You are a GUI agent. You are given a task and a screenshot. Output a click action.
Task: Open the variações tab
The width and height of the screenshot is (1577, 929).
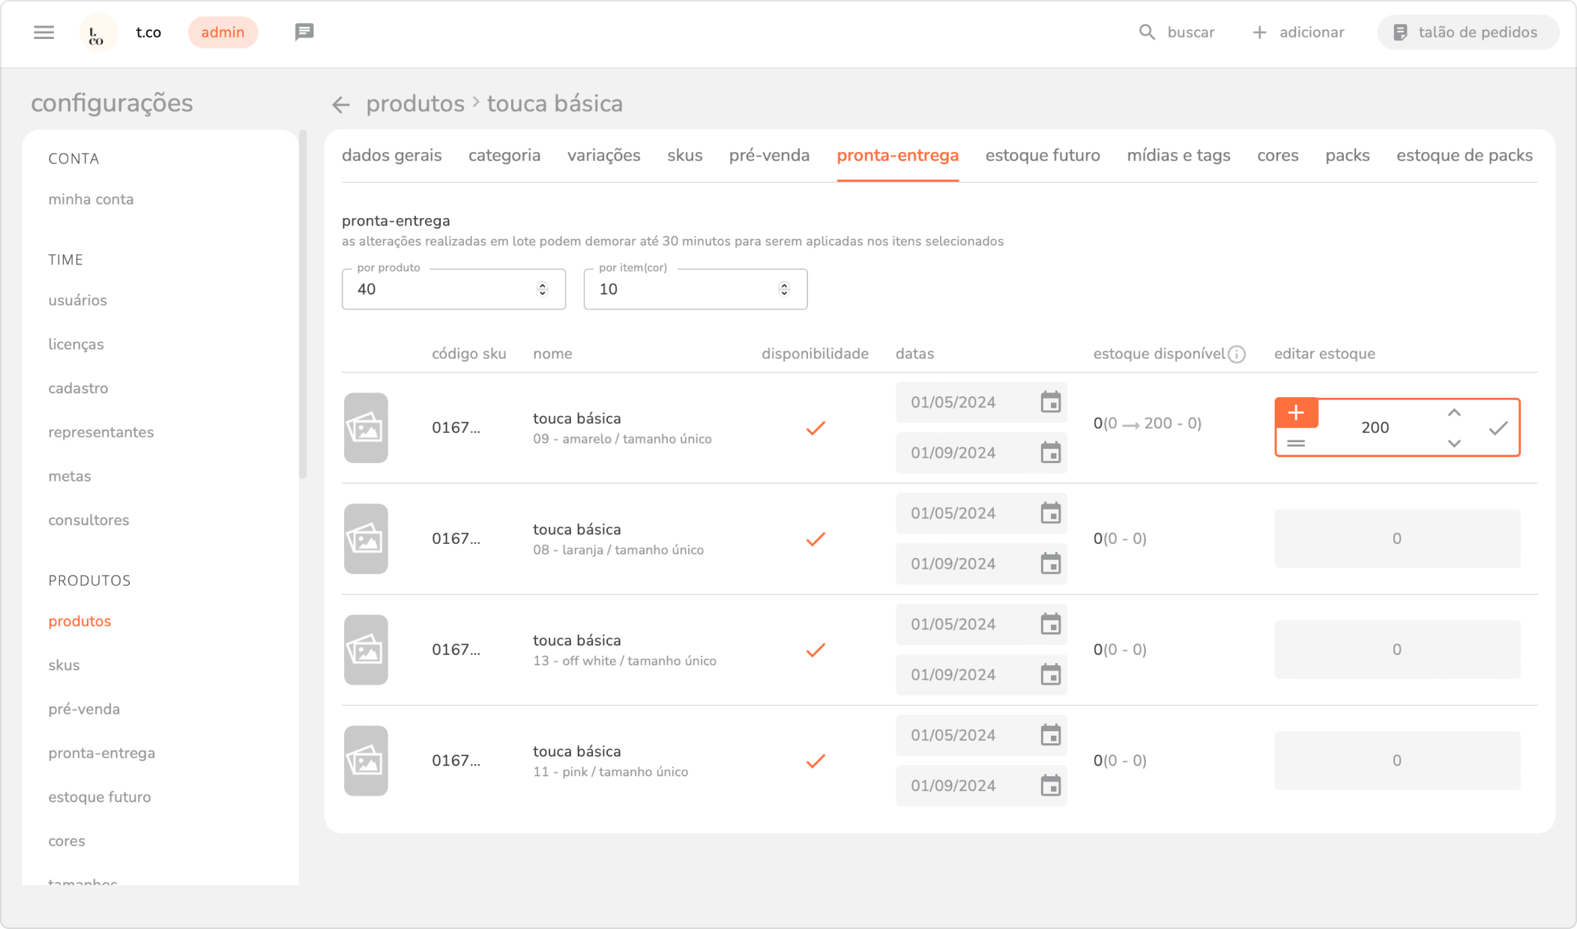[603, 155]
